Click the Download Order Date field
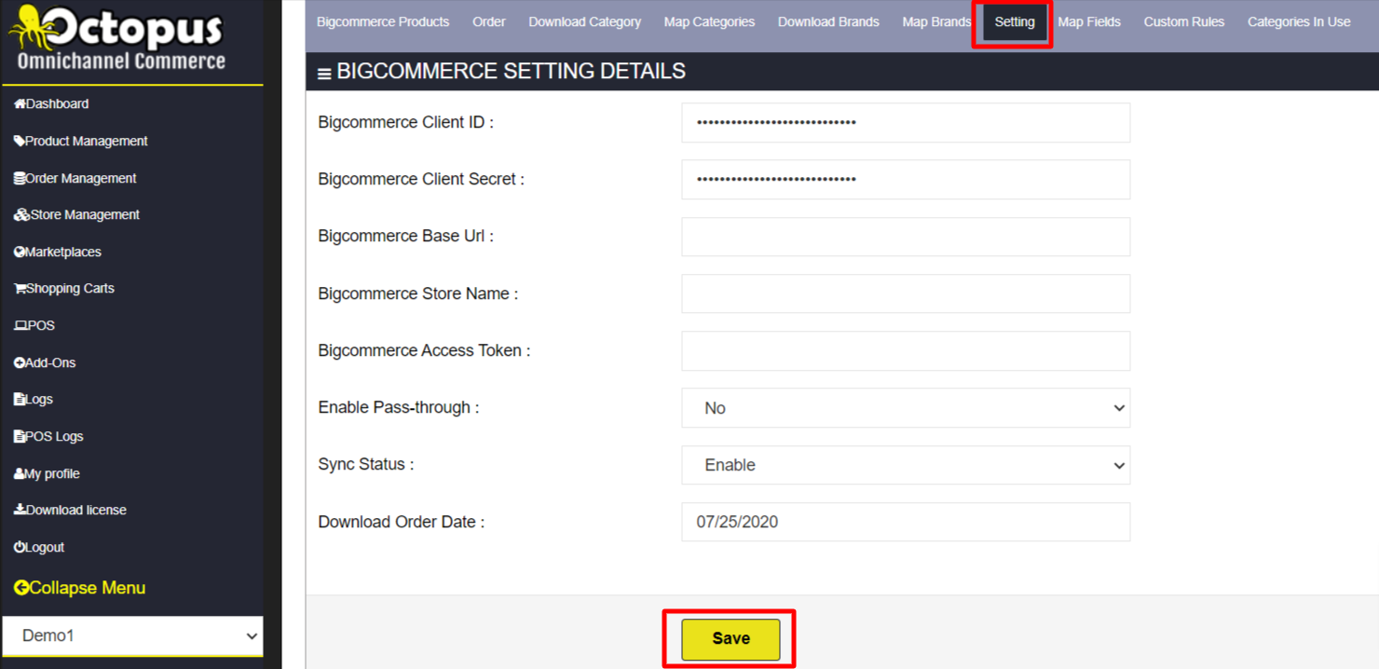The height and width of the screenshot is (669, 1379). 906,522
